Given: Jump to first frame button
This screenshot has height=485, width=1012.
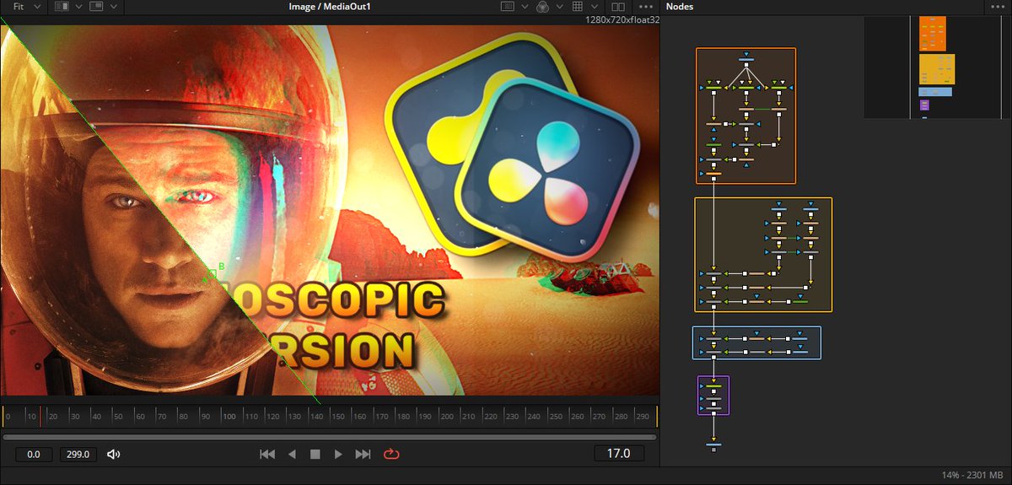Looking at the screenshot, I should click(267, 454).
